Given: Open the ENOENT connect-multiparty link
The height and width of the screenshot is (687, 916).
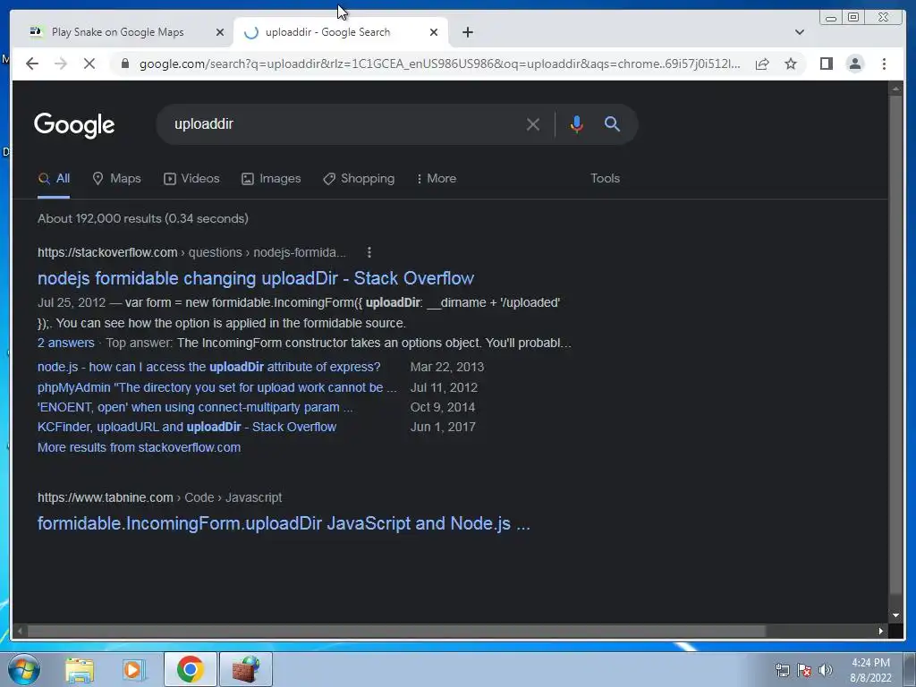Looking at the screenshot, I should click(x=194, y=407).
